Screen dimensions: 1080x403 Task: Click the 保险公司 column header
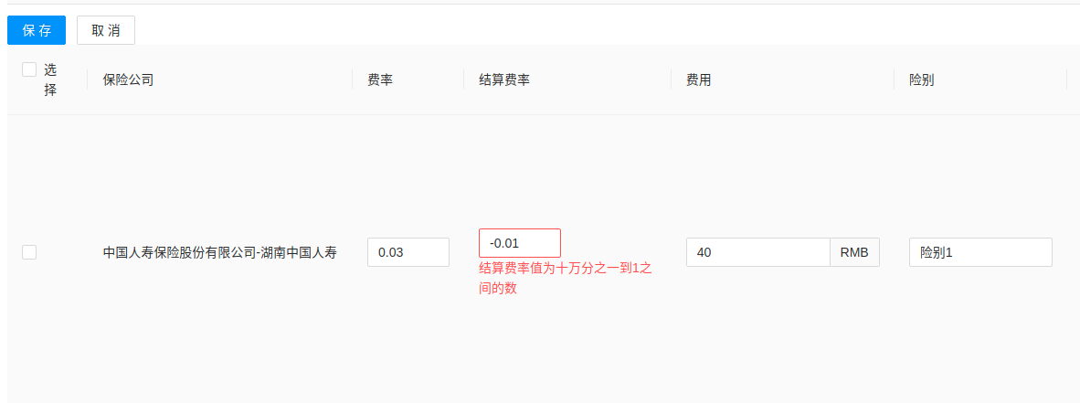128,80
